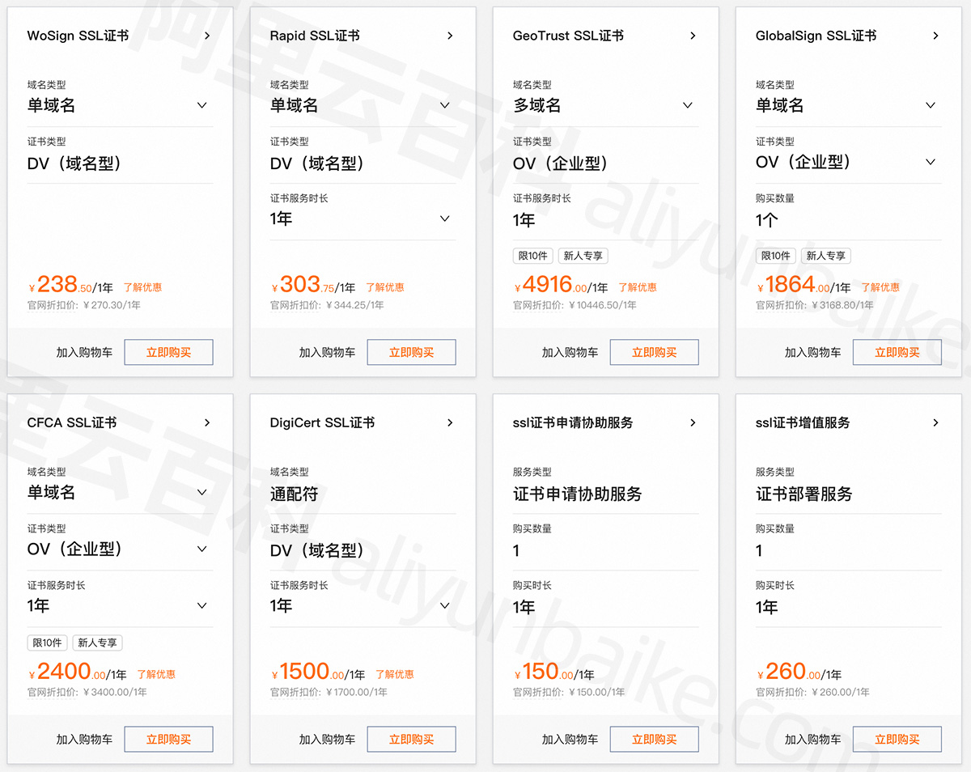
Task: Open WoSign SSL证书 details arrow
Action: click(207, 36)
